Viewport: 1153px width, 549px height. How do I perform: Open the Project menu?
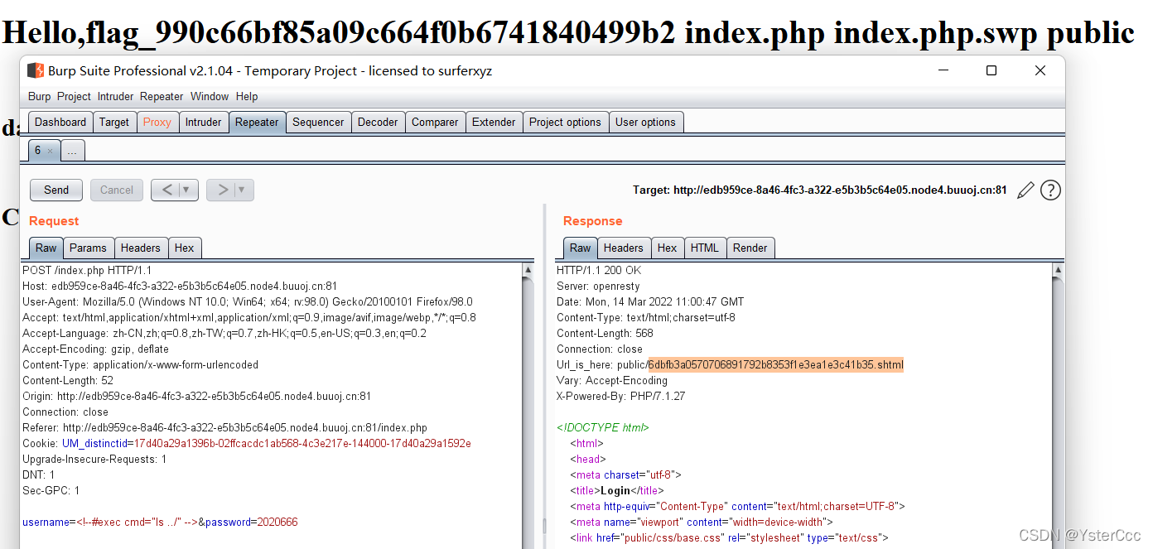74,96
